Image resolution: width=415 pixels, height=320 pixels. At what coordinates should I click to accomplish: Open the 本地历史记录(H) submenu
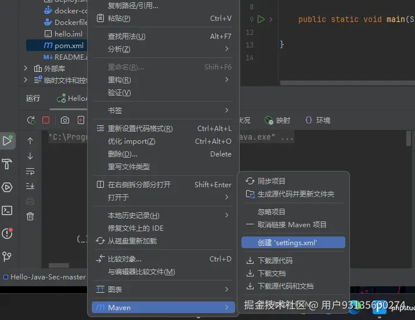pos(163,215)
